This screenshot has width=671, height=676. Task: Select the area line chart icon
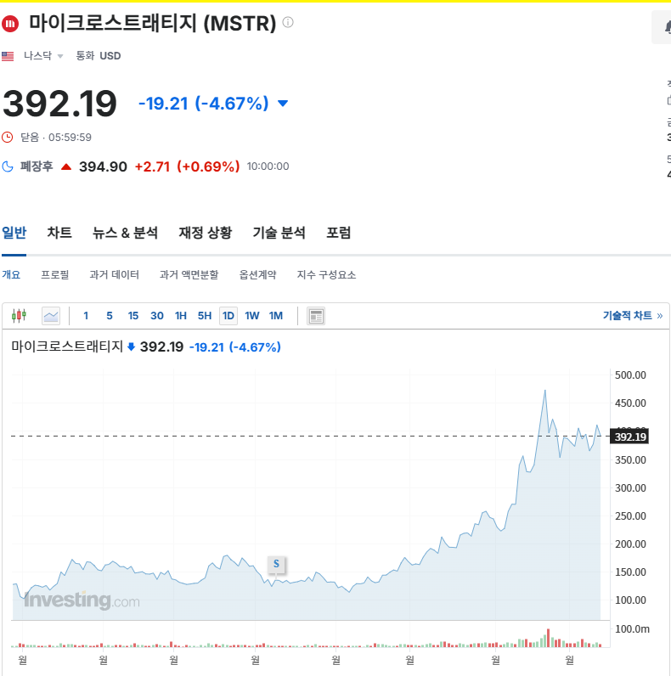pos(51,316)
